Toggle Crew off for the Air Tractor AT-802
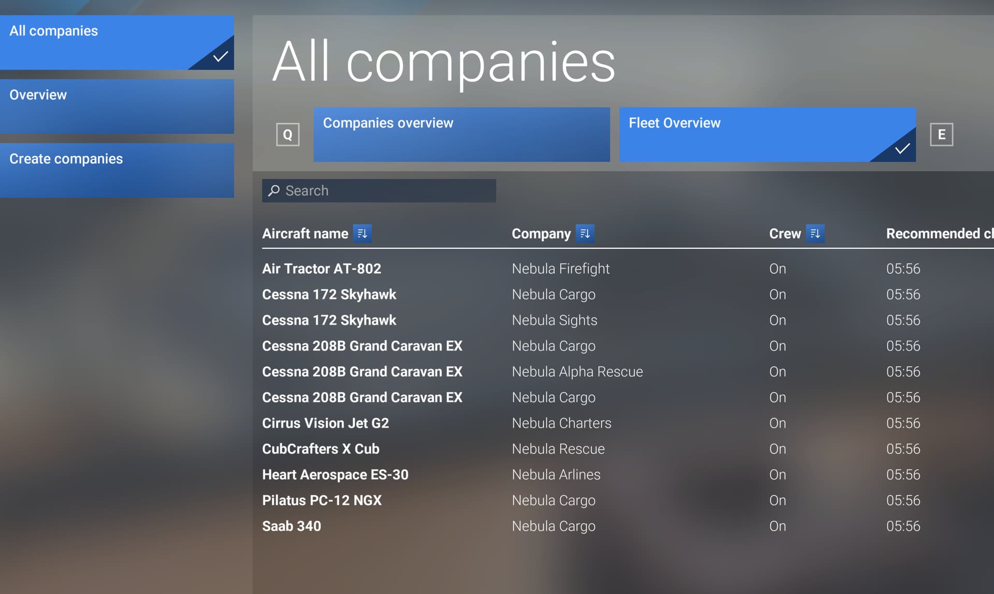Image resolution: width=994 pixels, height=594 pixels. tap(777, 268)
